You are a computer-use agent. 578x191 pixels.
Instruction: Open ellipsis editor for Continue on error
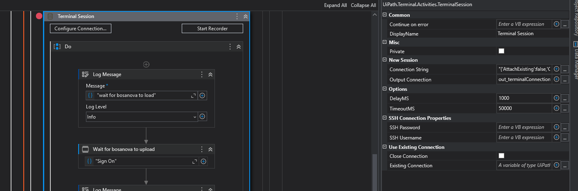[x=565, y=24]
